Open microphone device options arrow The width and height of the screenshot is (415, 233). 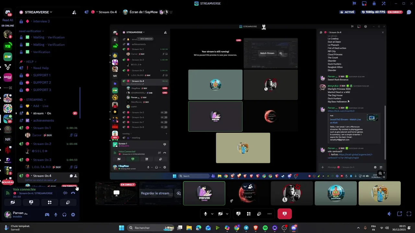point(212,214)
